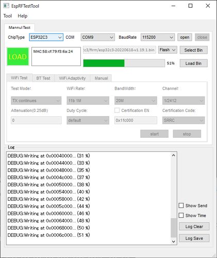Click log line Writing at 0x0006c000 (51 %)

pos(48,235)
